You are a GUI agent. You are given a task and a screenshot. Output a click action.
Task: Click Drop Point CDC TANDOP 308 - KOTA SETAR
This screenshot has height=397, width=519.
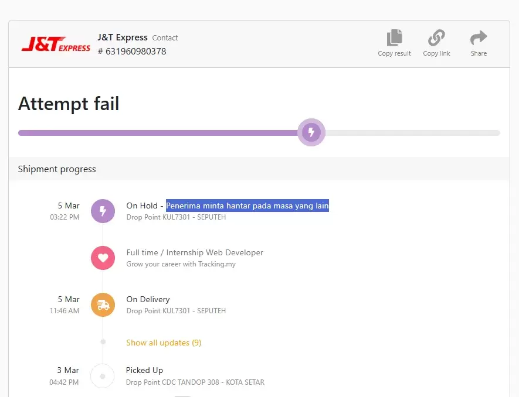[195, 382]
